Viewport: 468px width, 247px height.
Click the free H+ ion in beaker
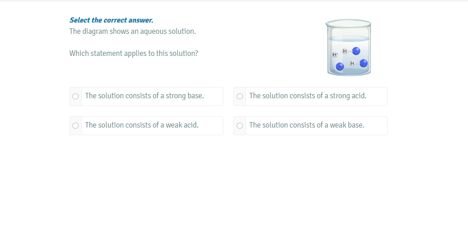pyautogui.click(x=335, y=55)
